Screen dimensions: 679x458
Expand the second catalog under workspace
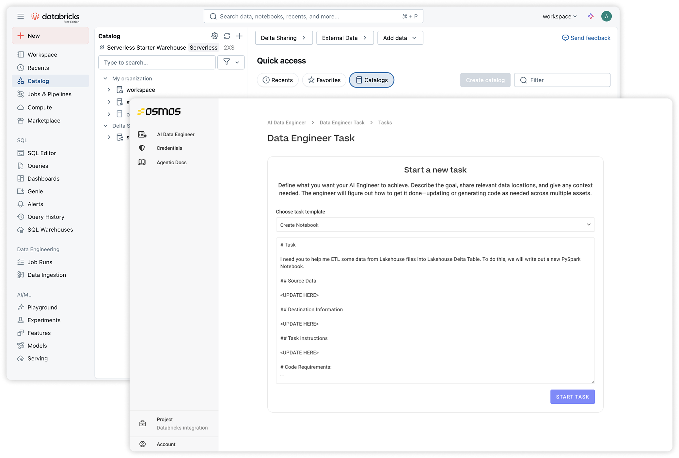[x=109, y=102]
